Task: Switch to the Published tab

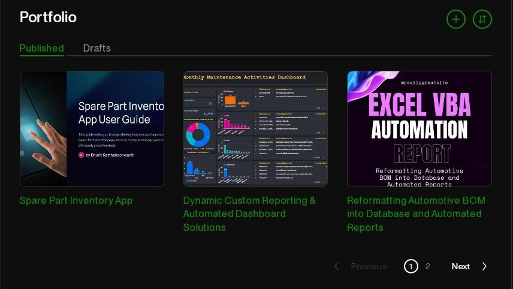Action: pos(41,48)
